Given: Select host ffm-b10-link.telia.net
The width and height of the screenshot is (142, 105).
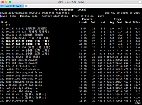Looking at the screenshot, I should (x=22, y=60).
